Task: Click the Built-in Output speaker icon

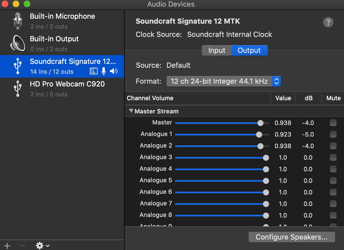Action: [x=18, y=44]
